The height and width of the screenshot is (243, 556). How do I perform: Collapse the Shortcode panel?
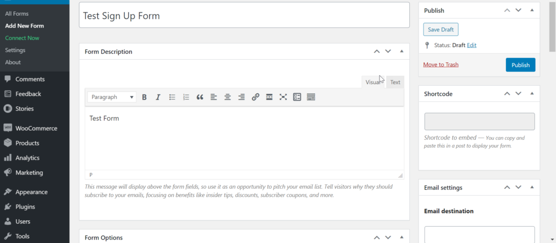(x=532, y=94)
